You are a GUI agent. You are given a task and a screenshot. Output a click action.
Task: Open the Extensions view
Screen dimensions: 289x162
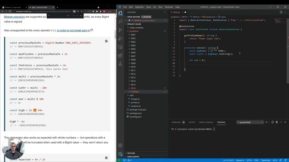121,55
